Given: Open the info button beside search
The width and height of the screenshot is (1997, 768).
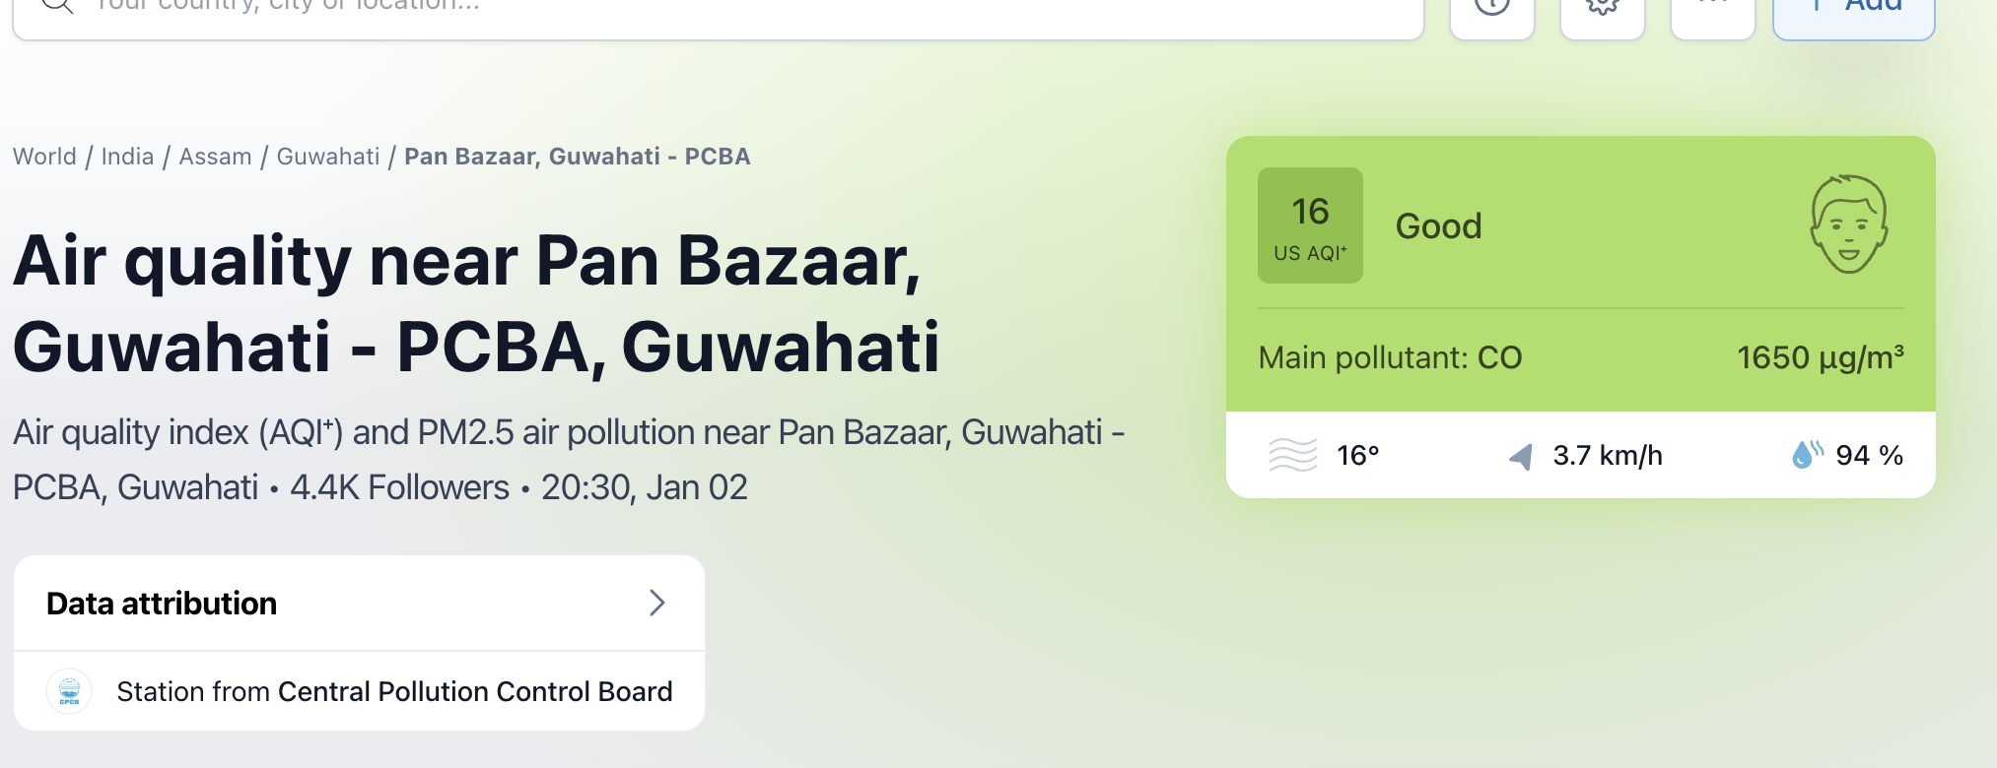Looking at the screenshot, I should tap(1491, 8).
